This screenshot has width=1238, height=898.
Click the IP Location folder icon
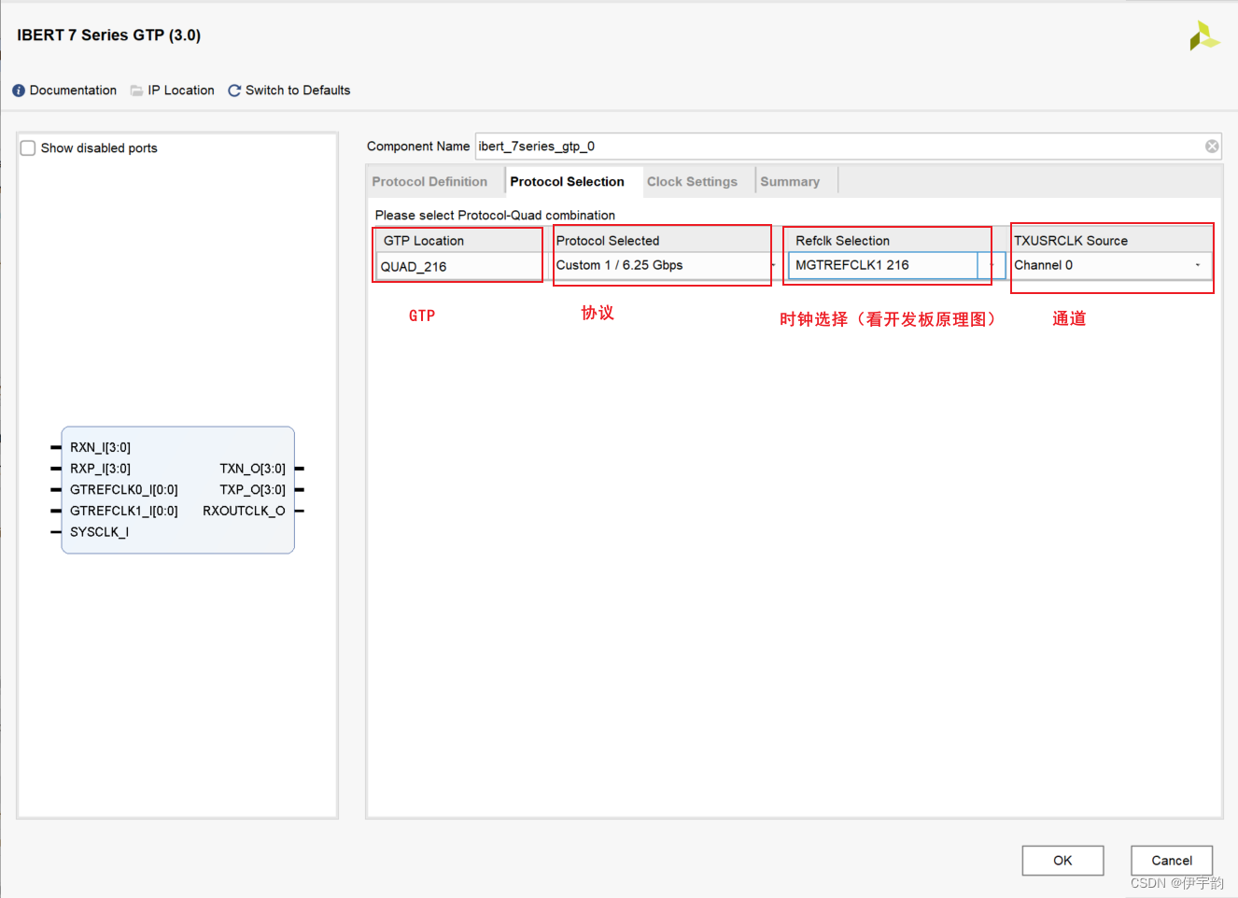pyautogui.click(x=136, y=91)
